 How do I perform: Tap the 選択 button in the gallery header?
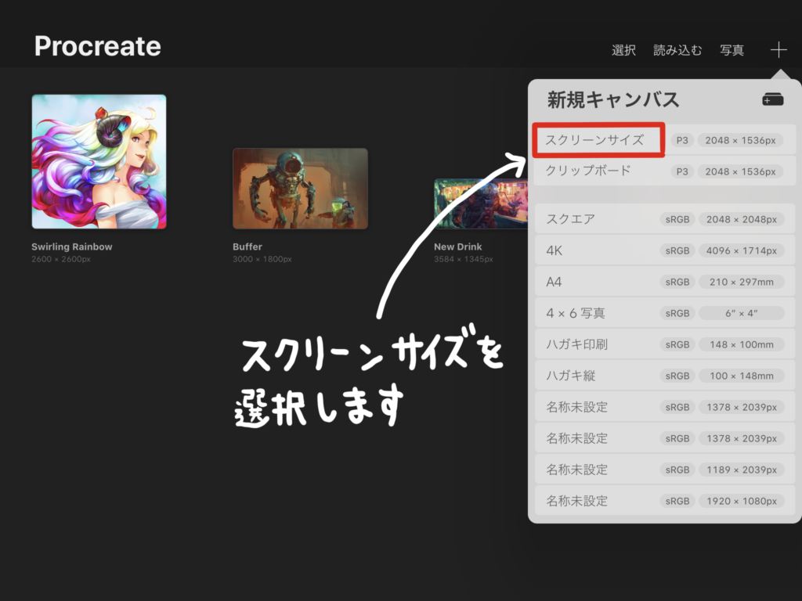623,50
